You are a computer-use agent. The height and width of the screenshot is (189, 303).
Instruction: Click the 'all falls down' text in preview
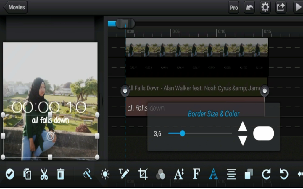tap(50, 120)
